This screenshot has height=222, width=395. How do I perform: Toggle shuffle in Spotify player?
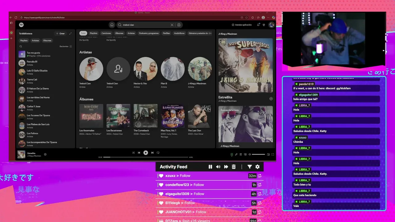[x=133, y=153]
